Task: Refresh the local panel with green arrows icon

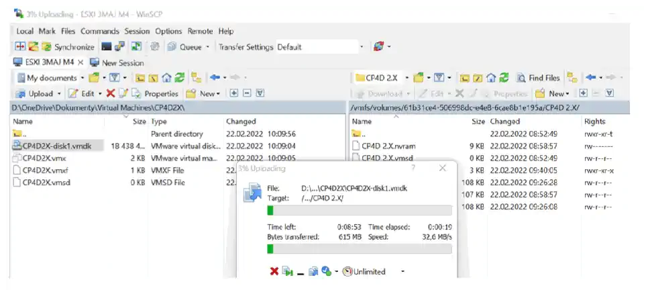Action: point(180,78)
